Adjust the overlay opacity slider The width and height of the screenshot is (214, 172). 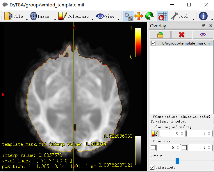coord(177,161)
